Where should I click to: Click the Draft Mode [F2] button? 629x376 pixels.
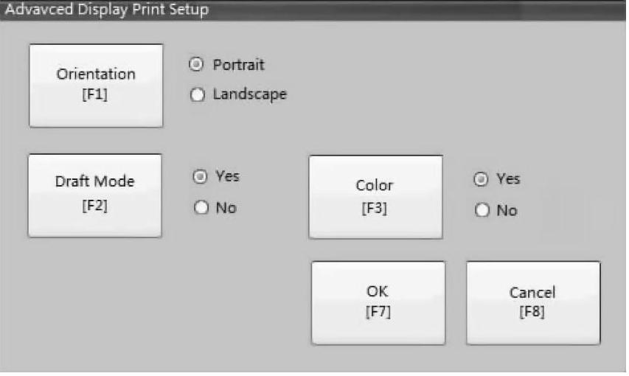pyautogui.click(x=95, y=195)
